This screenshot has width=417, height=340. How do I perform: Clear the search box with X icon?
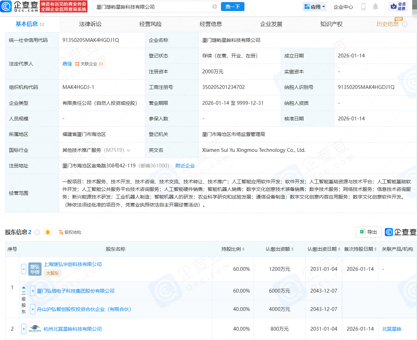[x=215, y=7]
